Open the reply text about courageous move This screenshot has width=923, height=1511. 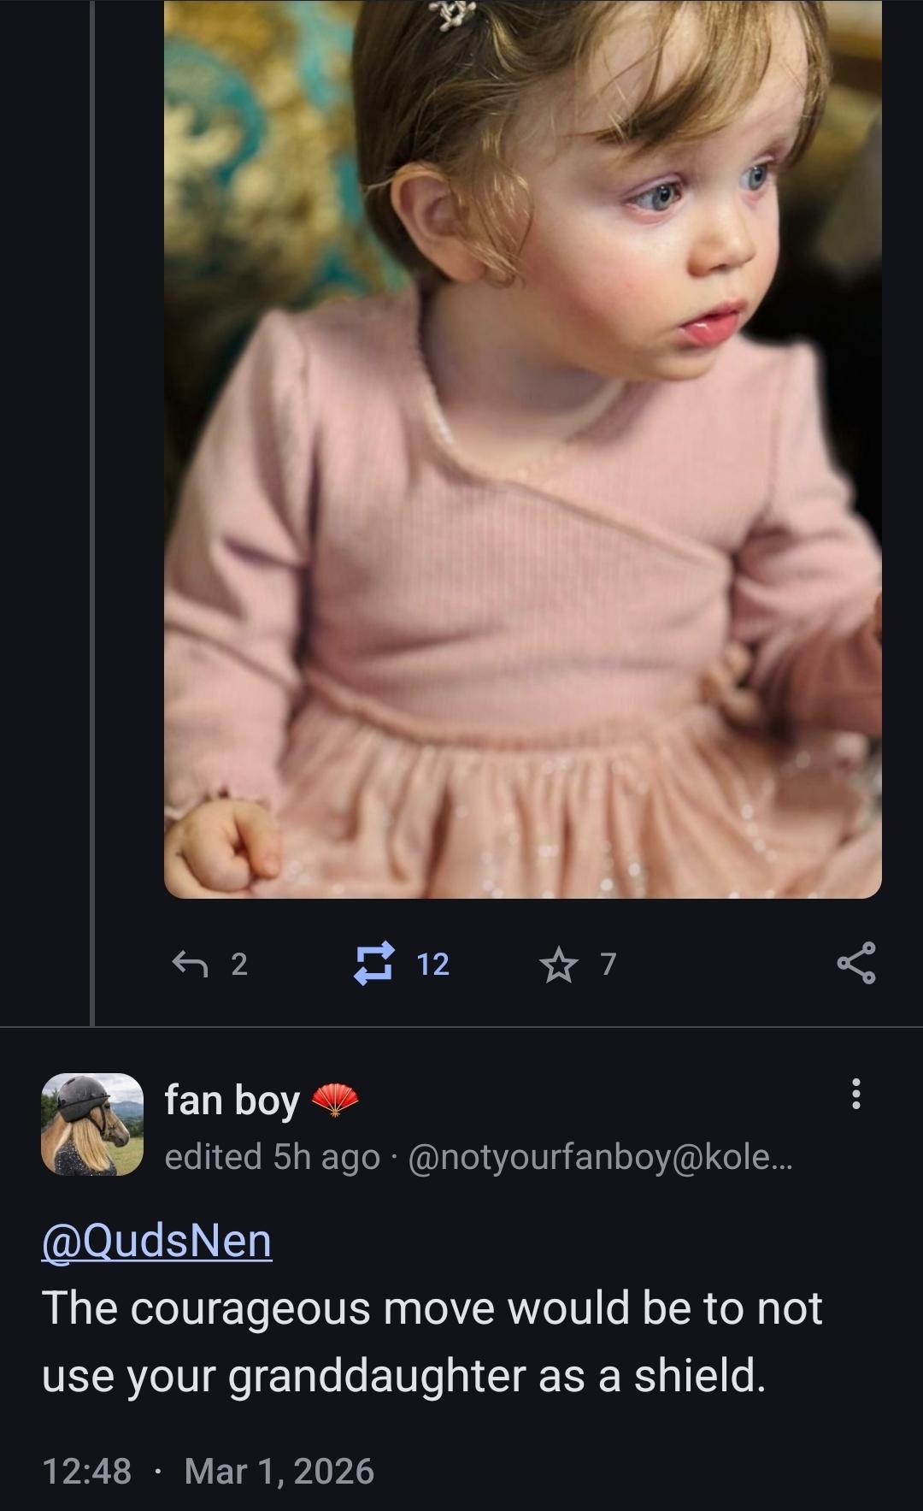432,1341
